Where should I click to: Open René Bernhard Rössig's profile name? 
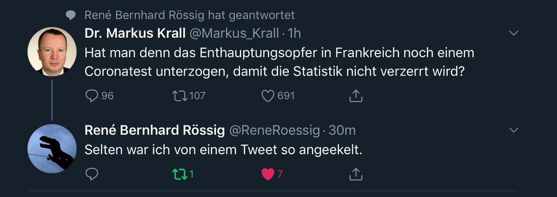click(x=155, y=131)
